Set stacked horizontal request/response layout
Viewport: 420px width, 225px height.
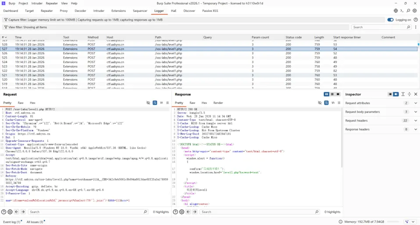[332, 94]
